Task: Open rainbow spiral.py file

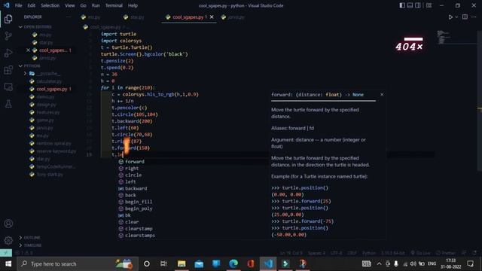Action: tap(53, 144)
